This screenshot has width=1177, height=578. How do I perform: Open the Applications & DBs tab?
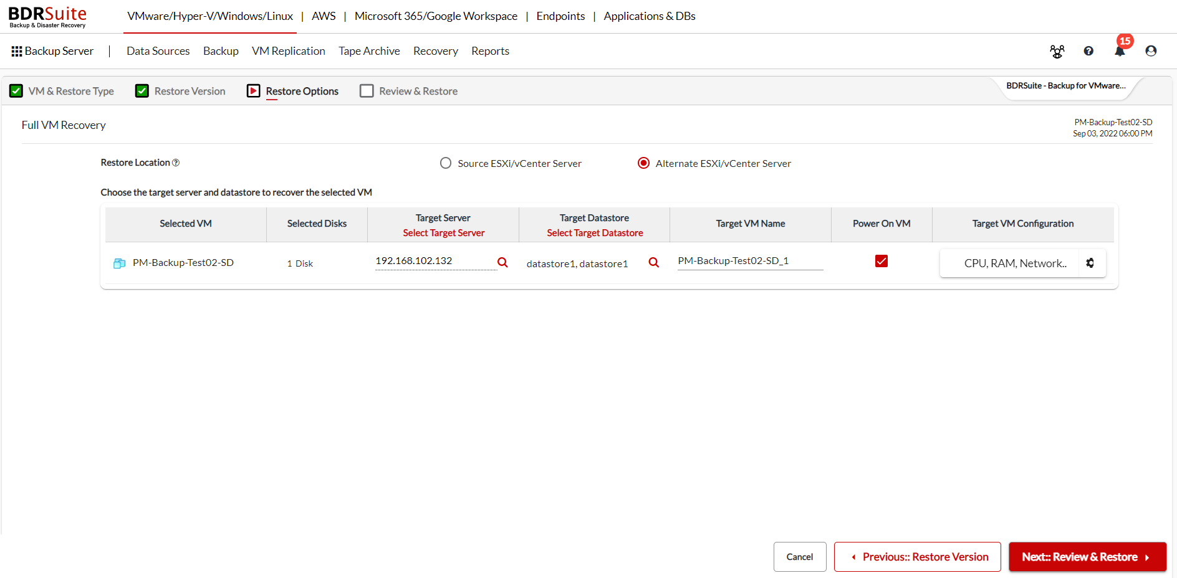(x=650, y=16)
